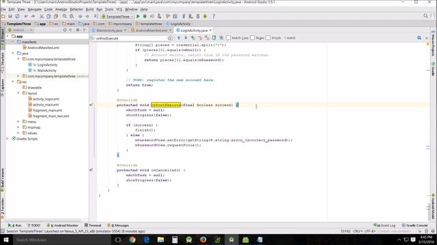The width and height of the screenshot is (437, 245).
Task: Go to next search occurrence arrow
Action: [x=186, y=38]
